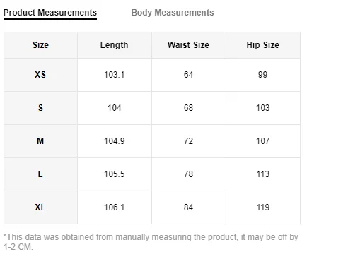Click the manual measuring disclaimer note
This screenshot has width=348, height=259.
pyautogui.click(x=151, y=242)
